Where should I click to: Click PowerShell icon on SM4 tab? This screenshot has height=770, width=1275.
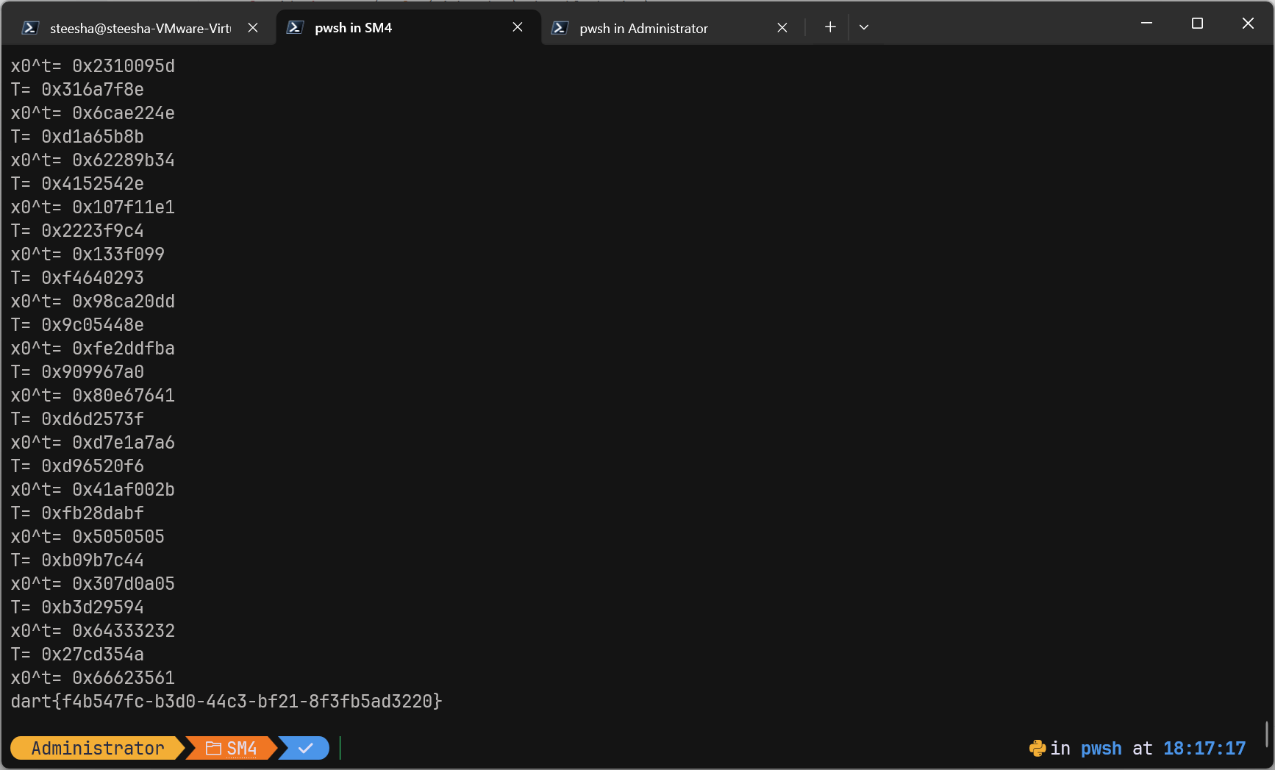(295, 27)
